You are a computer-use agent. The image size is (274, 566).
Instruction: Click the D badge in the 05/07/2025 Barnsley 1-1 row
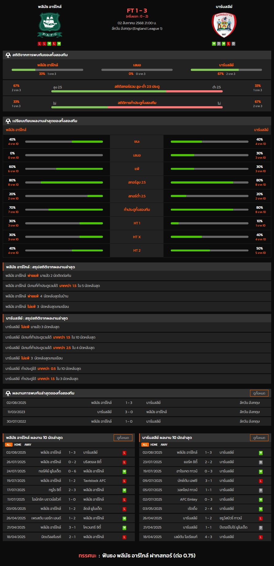[x=261, y=490]
